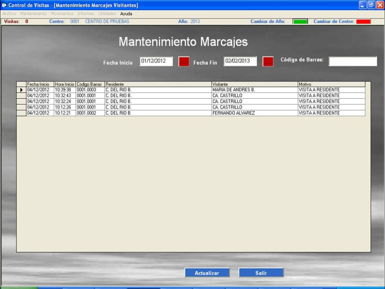Focus the Fecha Fin date field

point(240,61)
